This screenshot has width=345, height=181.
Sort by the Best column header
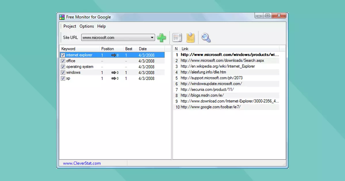point(130,49)
